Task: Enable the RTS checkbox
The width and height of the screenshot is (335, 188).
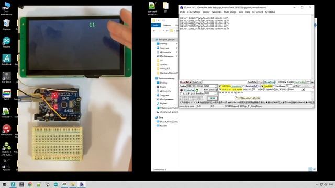Action: (x=181, y=93)
